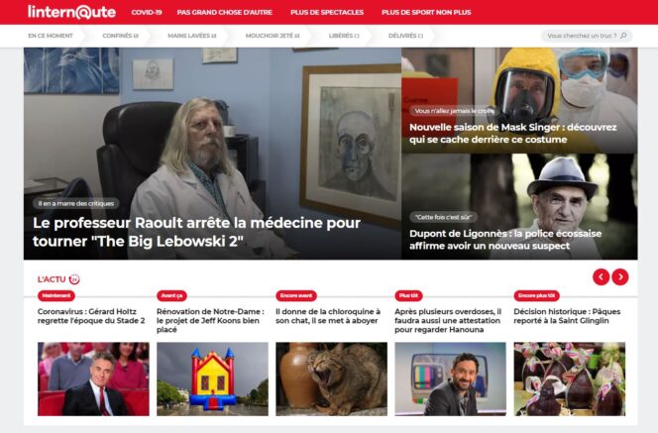
Task: Go to next news carousel slide
Action: click(619, 276)
